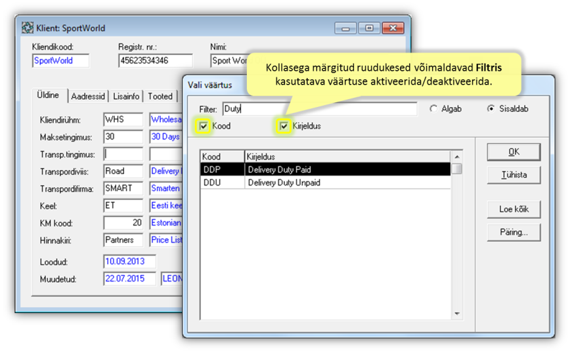Screen dimensions: 570x353
Task: Click the Loodud date 10.09.2013
Action: point(130,262)
